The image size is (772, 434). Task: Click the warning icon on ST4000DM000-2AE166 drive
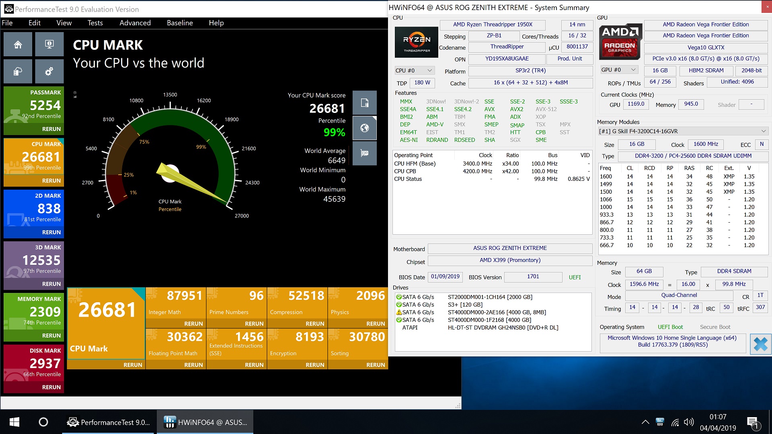click(x=399, y=312)
